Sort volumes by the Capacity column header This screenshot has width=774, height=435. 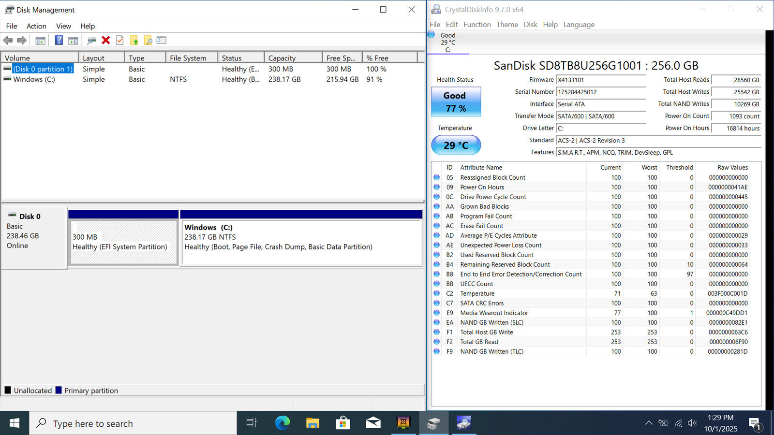point(292,58)
